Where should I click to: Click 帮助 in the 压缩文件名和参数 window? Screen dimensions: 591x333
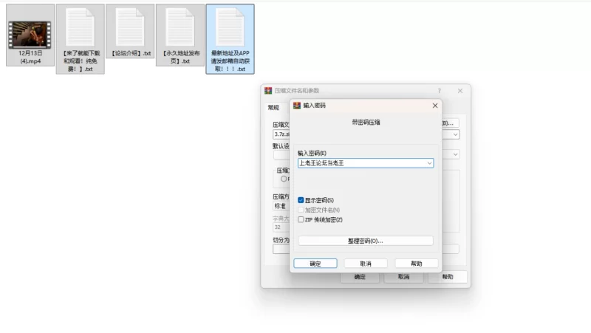pyautogui.click(x=448, y=277)
